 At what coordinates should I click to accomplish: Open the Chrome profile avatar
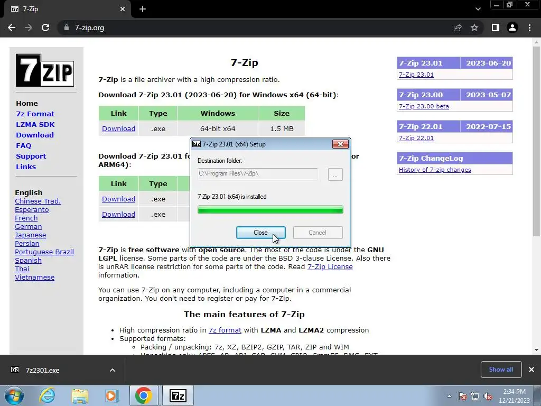click(x=512, y=27)
